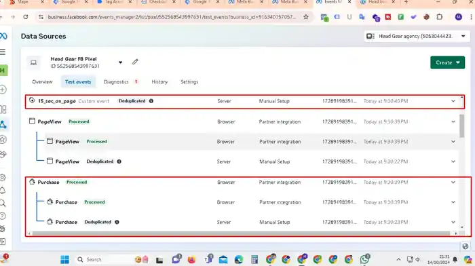Edit pixel name with the pencil icon
This screenshot has width=475, height=266.
[135, 62]
